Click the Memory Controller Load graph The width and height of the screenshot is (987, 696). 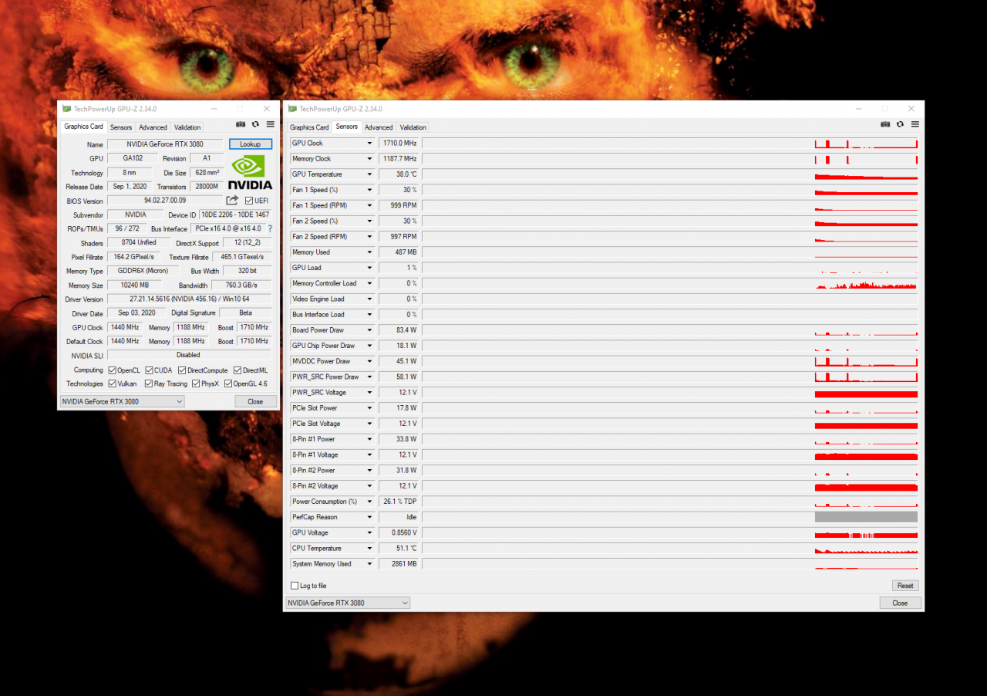coord(670,284)
